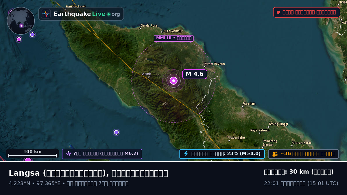The height and width of the screenshot is (195, 347).
Task: Select the M 4.6 epicenter marker
Action: [173, 81]
